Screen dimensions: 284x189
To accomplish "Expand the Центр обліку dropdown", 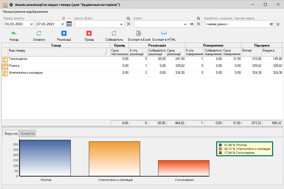I will pos(121,24).
